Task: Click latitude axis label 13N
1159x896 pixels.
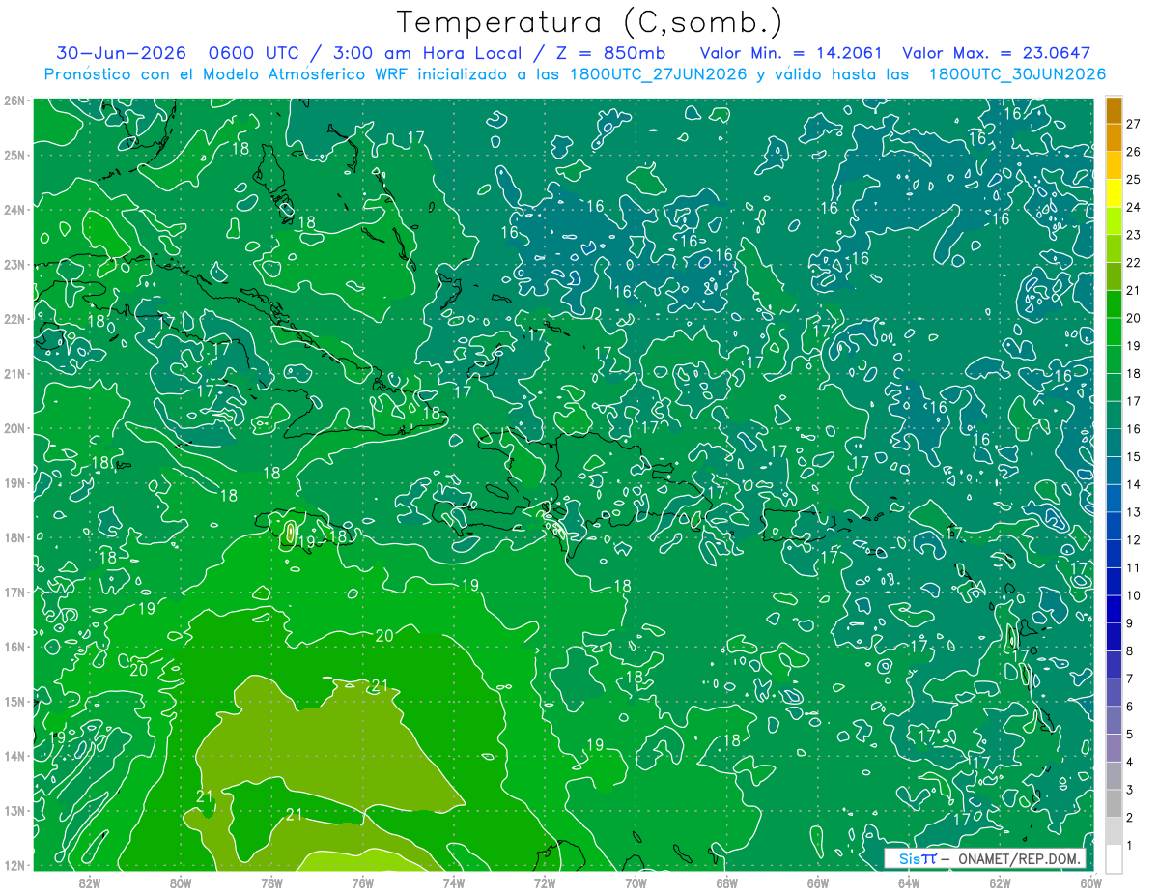Action: [x=15, y=810]
